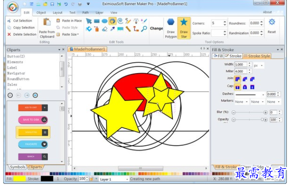Screen dimensions: 290x187
Task: Activate the eraser tool
Action: pos(104,29)
